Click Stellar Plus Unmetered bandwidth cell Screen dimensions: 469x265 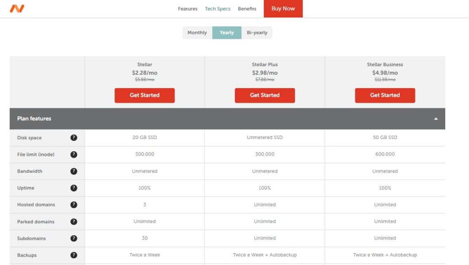(265, 171)
